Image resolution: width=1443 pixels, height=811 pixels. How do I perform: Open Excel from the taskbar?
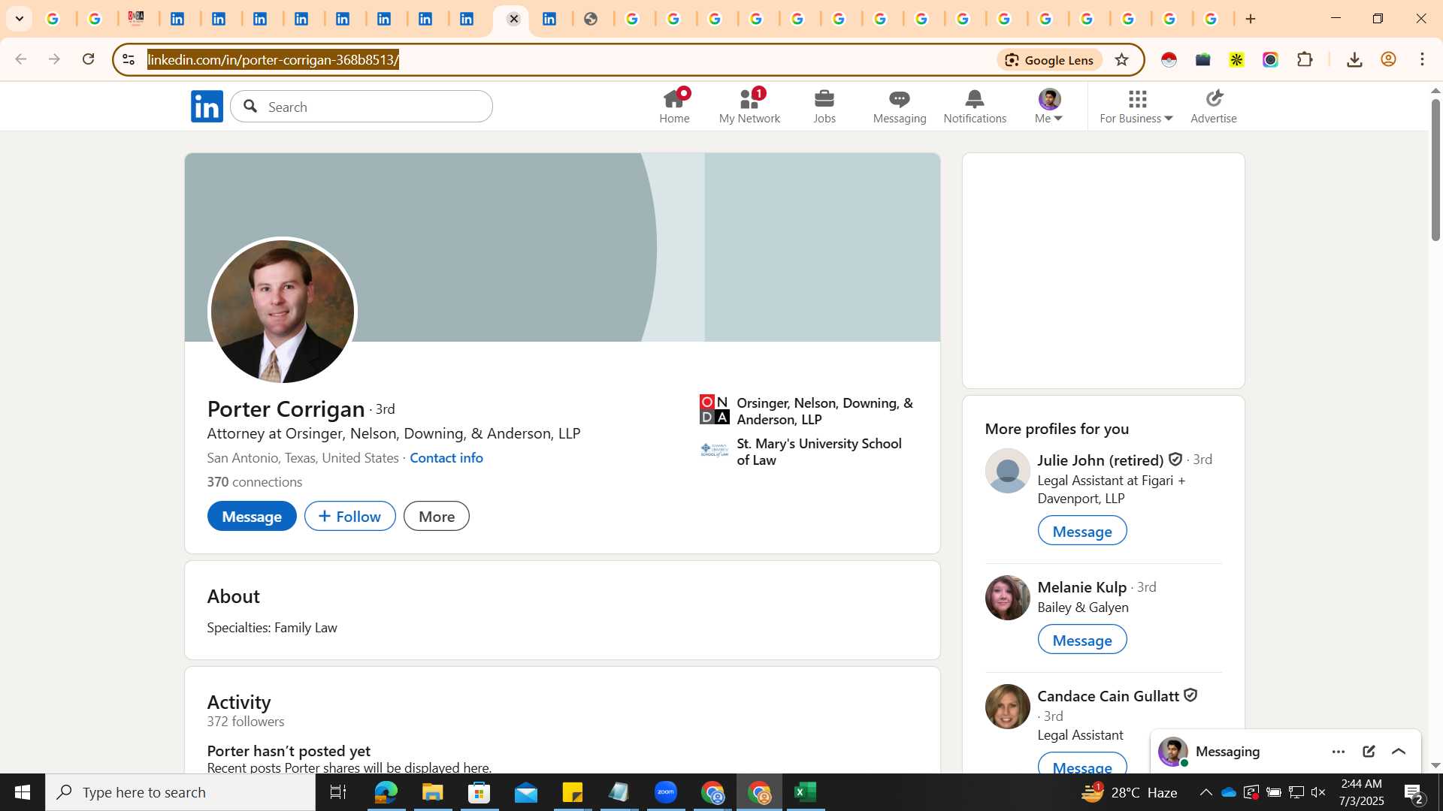(x=806, y=792)
